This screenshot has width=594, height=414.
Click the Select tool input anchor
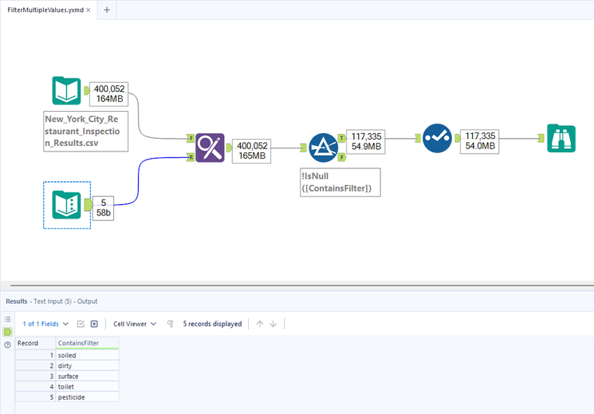418,138
